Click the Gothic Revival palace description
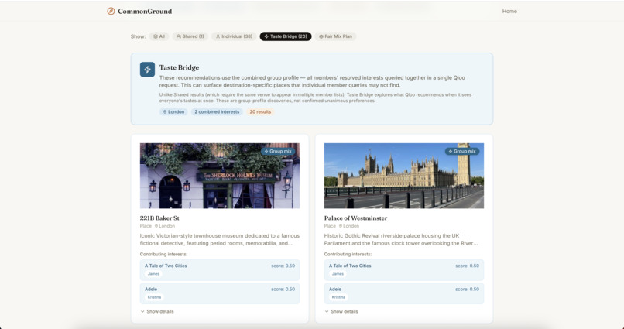The height and width of the screenshot is (329, 624). (x=401, y=239)
